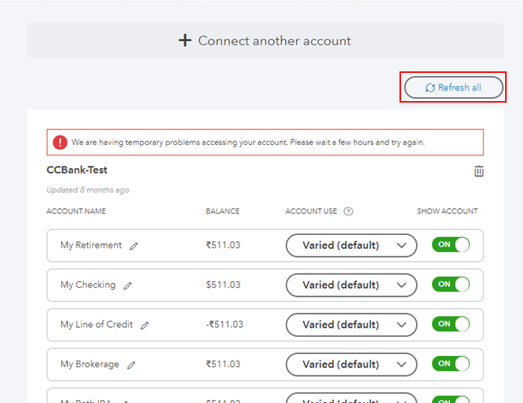Disable the My Line of Credit visibility toggle
The image size is (523, 403).
(451, 324)
